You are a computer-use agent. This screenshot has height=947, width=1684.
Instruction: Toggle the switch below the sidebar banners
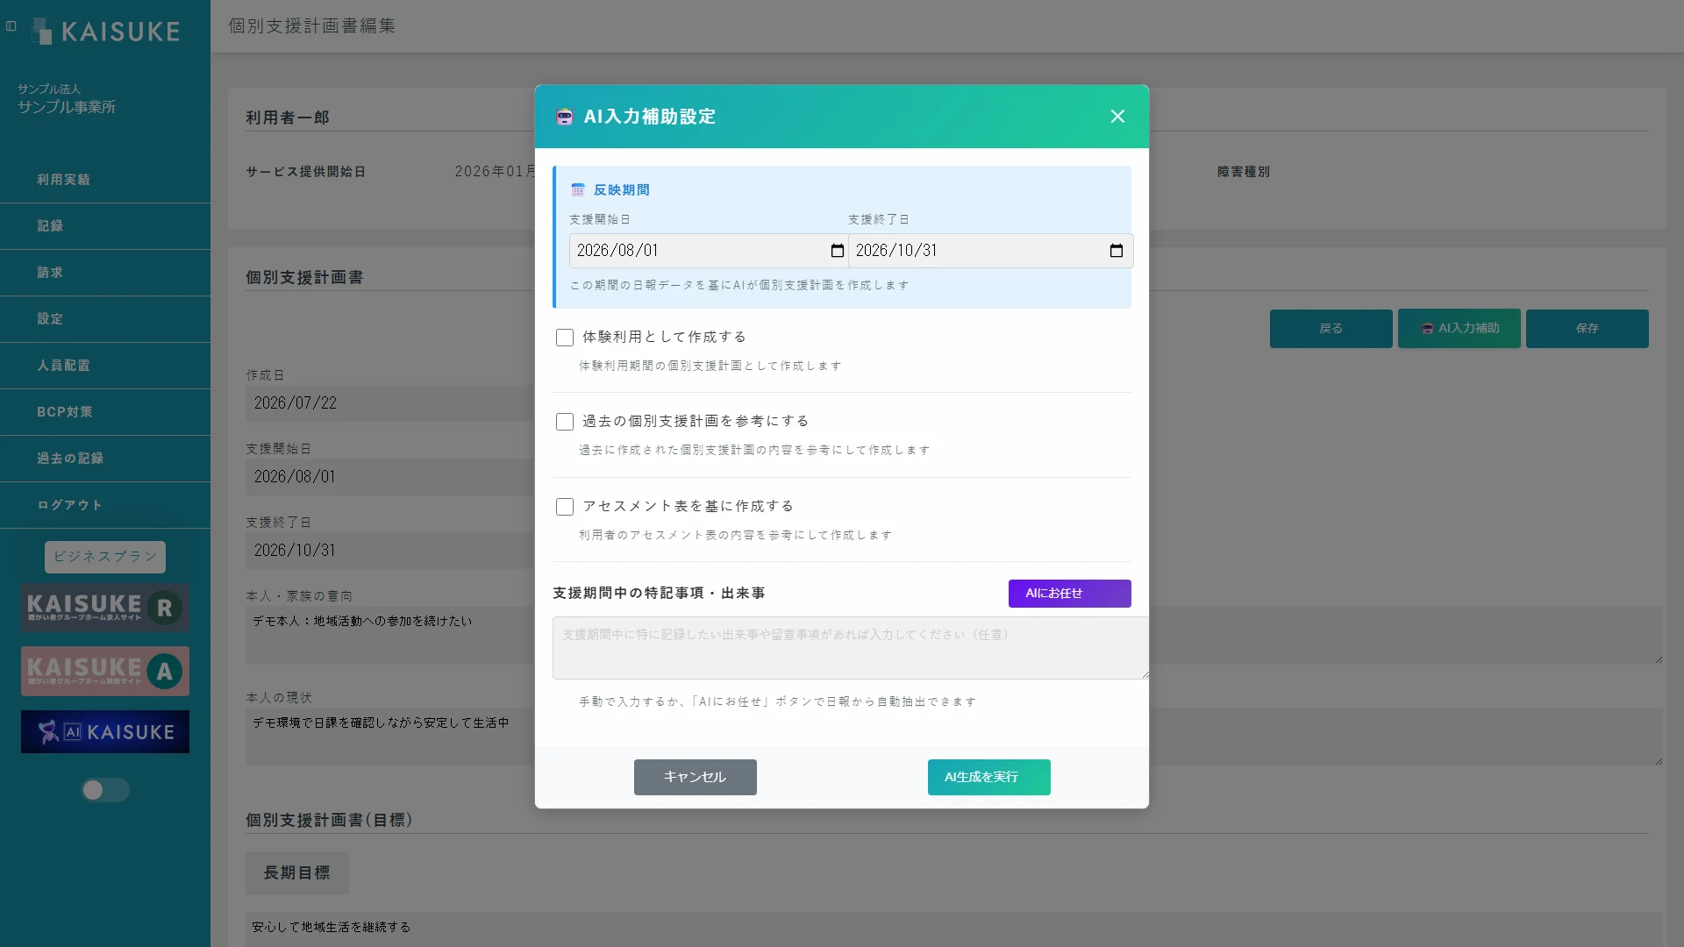[105, 790]
